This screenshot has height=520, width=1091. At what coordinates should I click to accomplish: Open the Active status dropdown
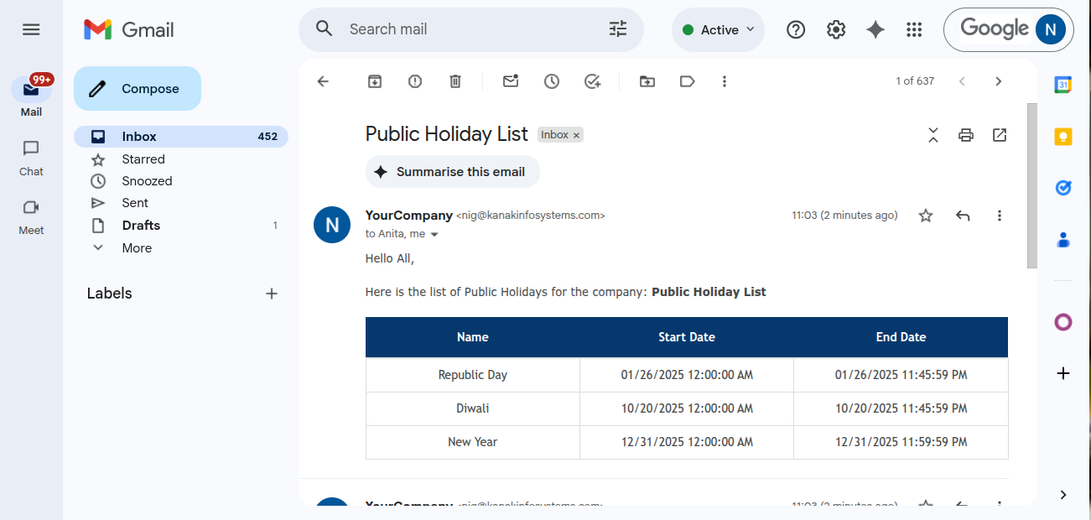point(718,29)
